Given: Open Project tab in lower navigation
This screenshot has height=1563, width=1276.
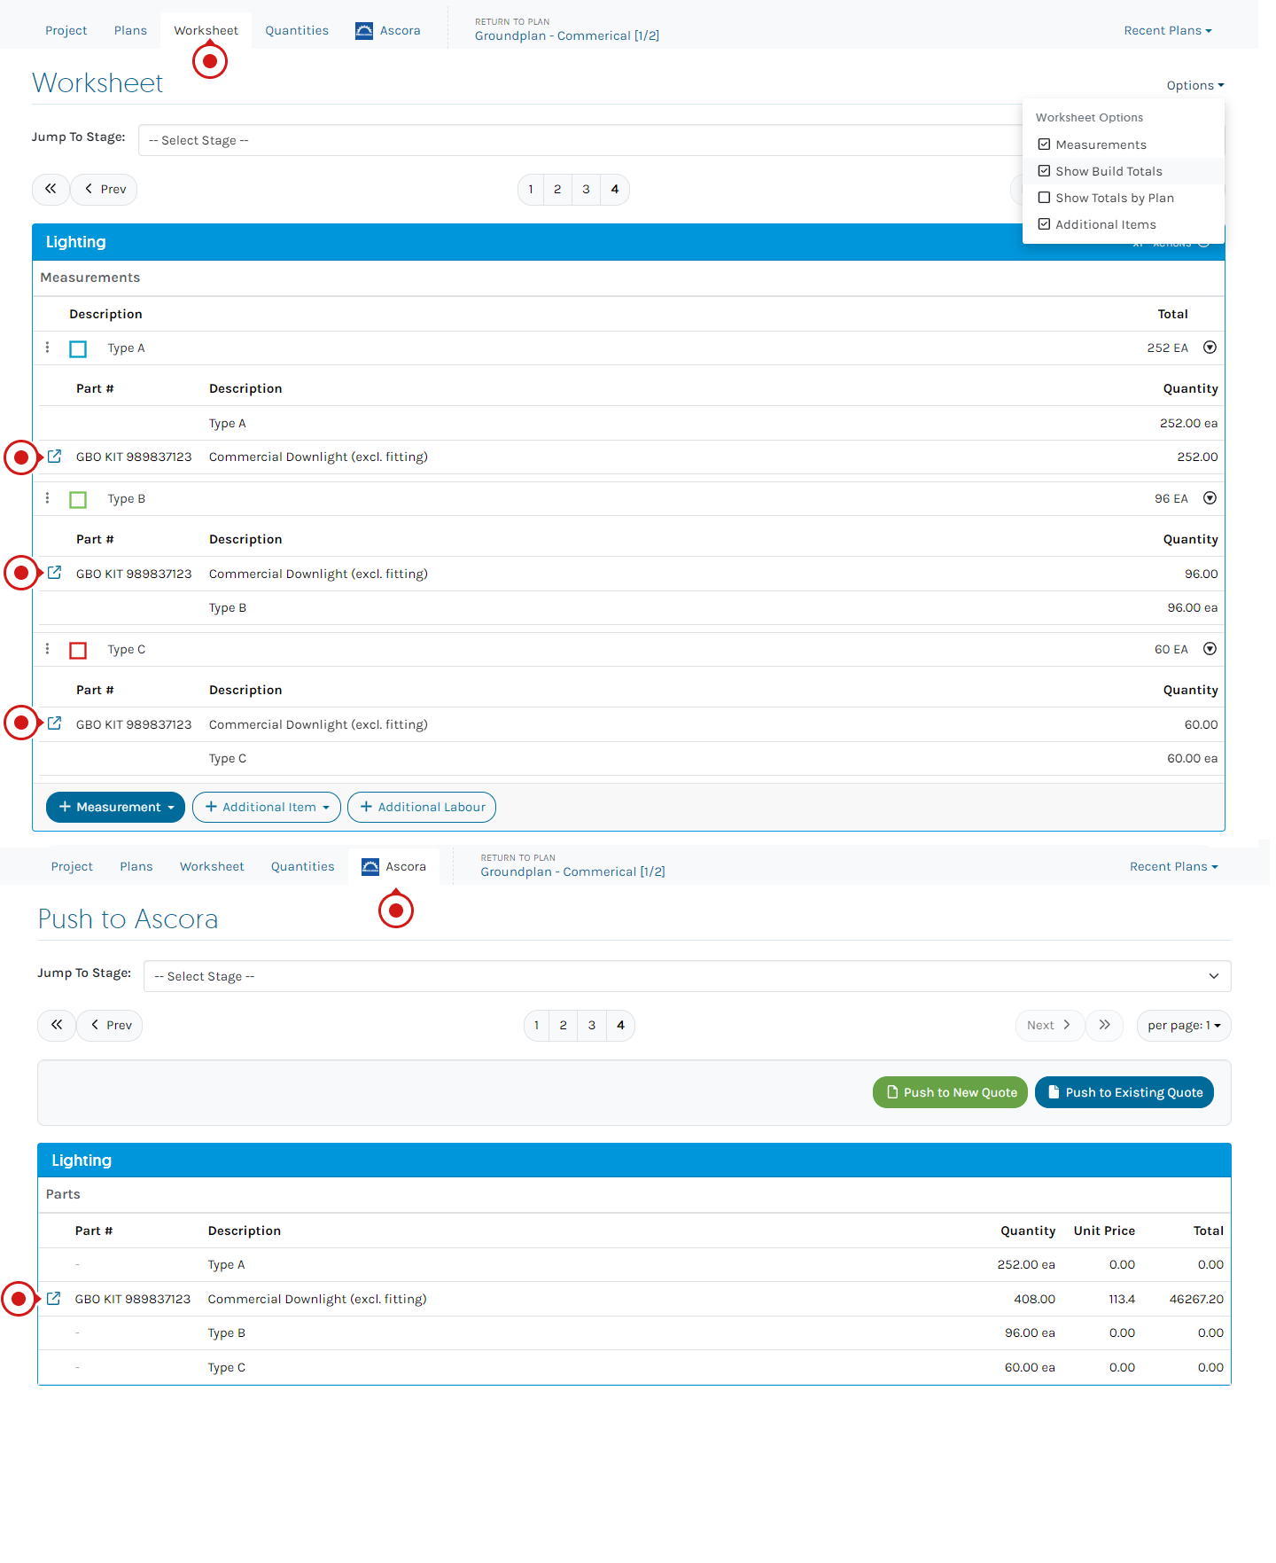Looking at the screenshot, I should coord(72,867).
